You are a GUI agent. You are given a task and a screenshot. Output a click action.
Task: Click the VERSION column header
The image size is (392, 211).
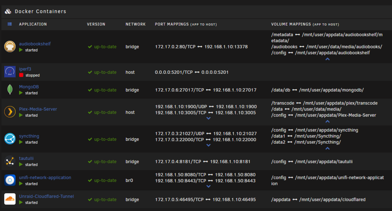click(x=96, y=24)
